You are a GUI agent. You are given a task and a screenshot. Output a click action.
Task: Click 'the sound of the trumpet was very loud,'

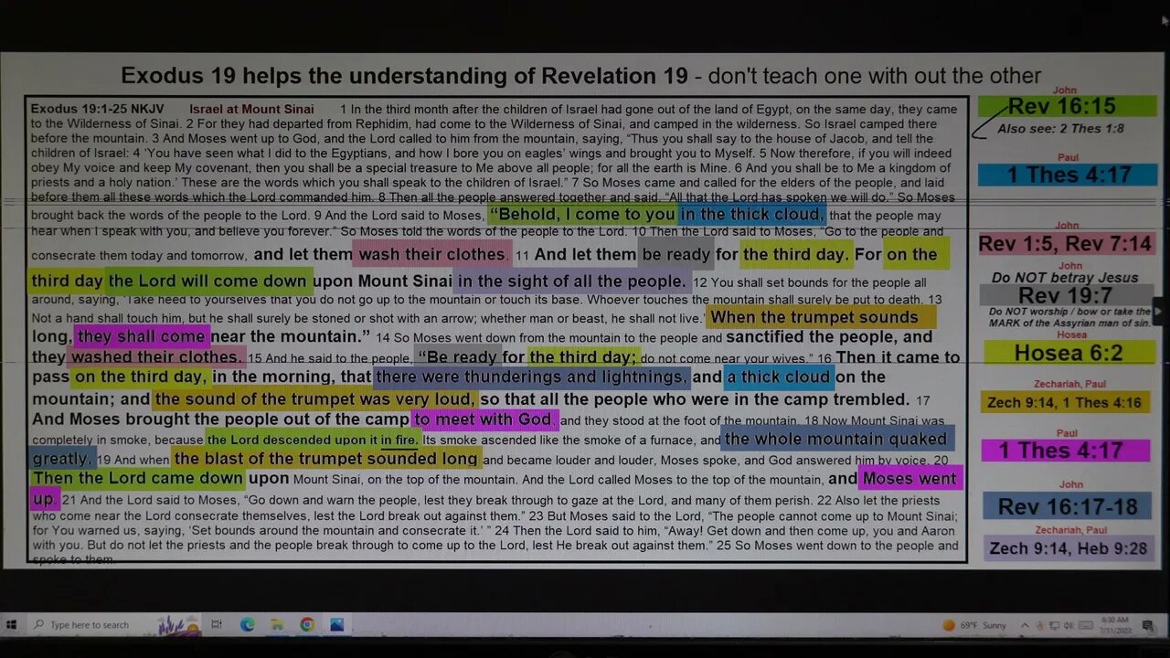click(314, 399)
